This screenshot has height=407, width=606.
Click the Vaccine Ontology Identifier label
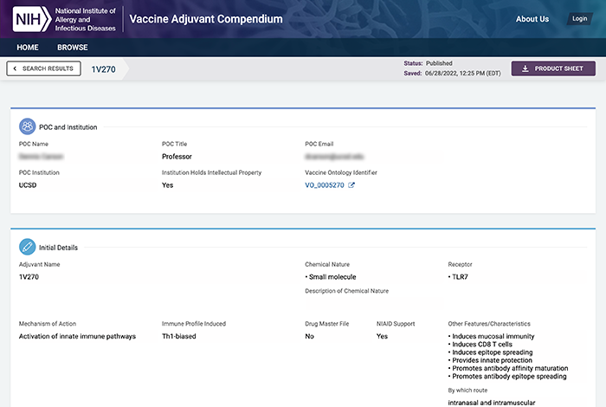[341, 172]
